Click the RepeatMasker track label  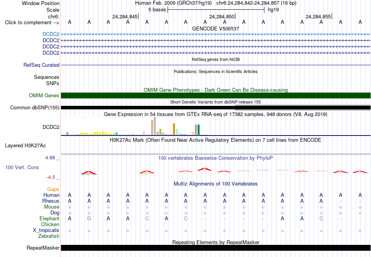pos(43,248)
